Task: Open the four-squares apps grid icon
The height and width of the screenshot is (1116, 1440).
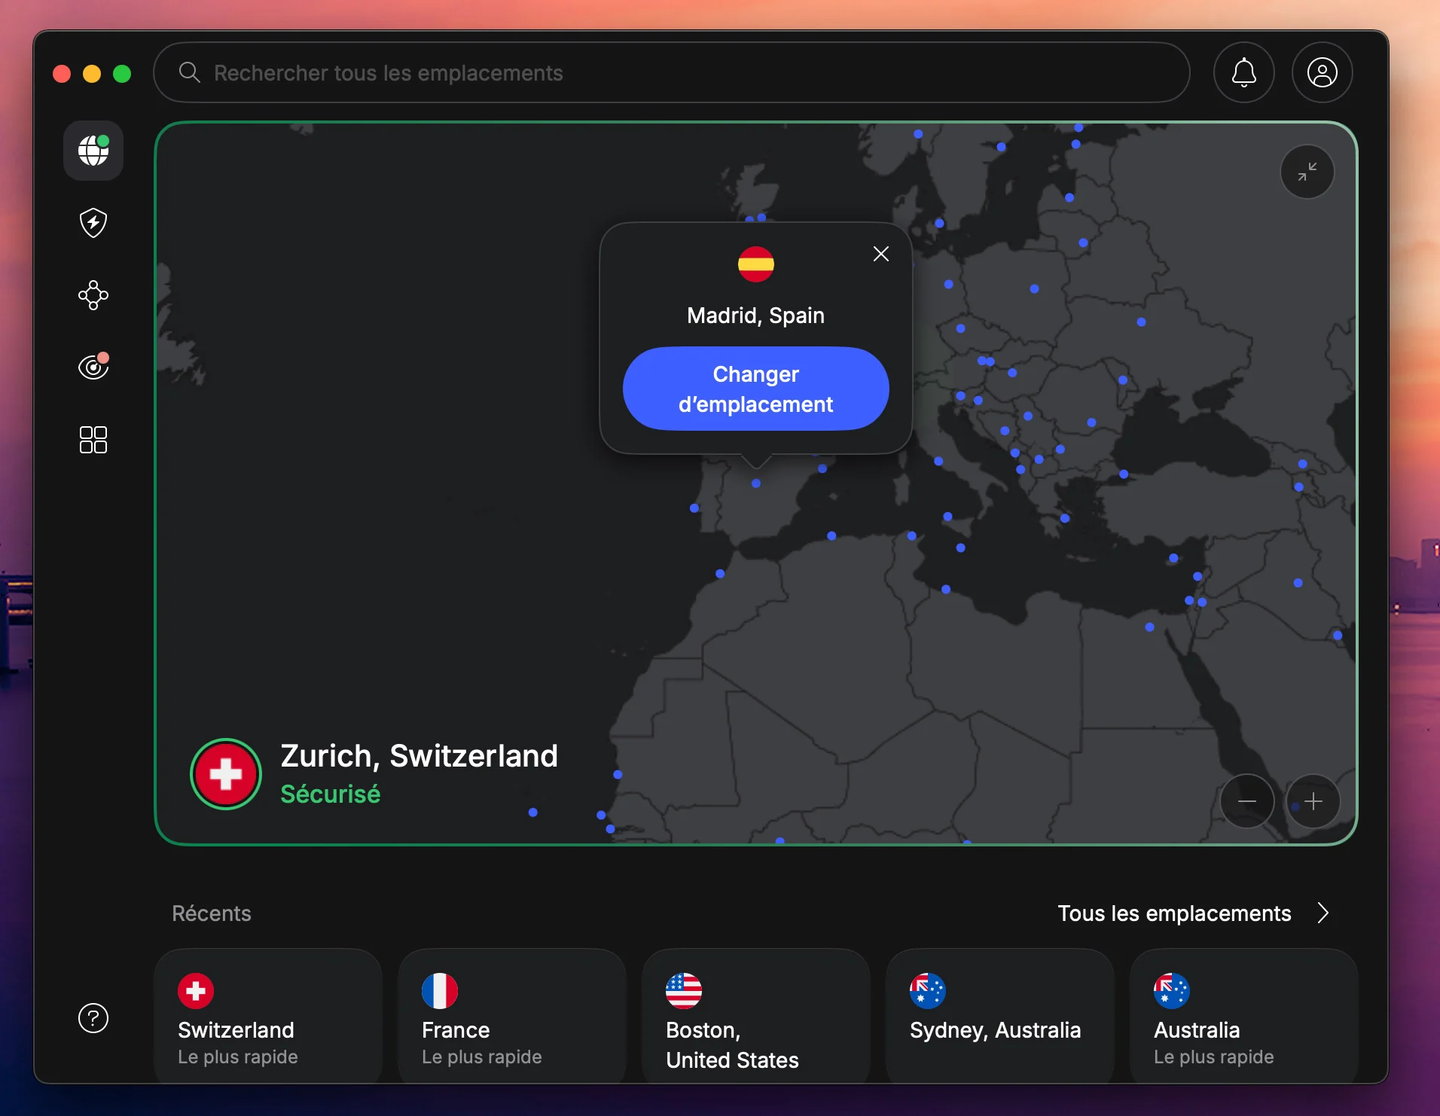Action: coord(93,440)
